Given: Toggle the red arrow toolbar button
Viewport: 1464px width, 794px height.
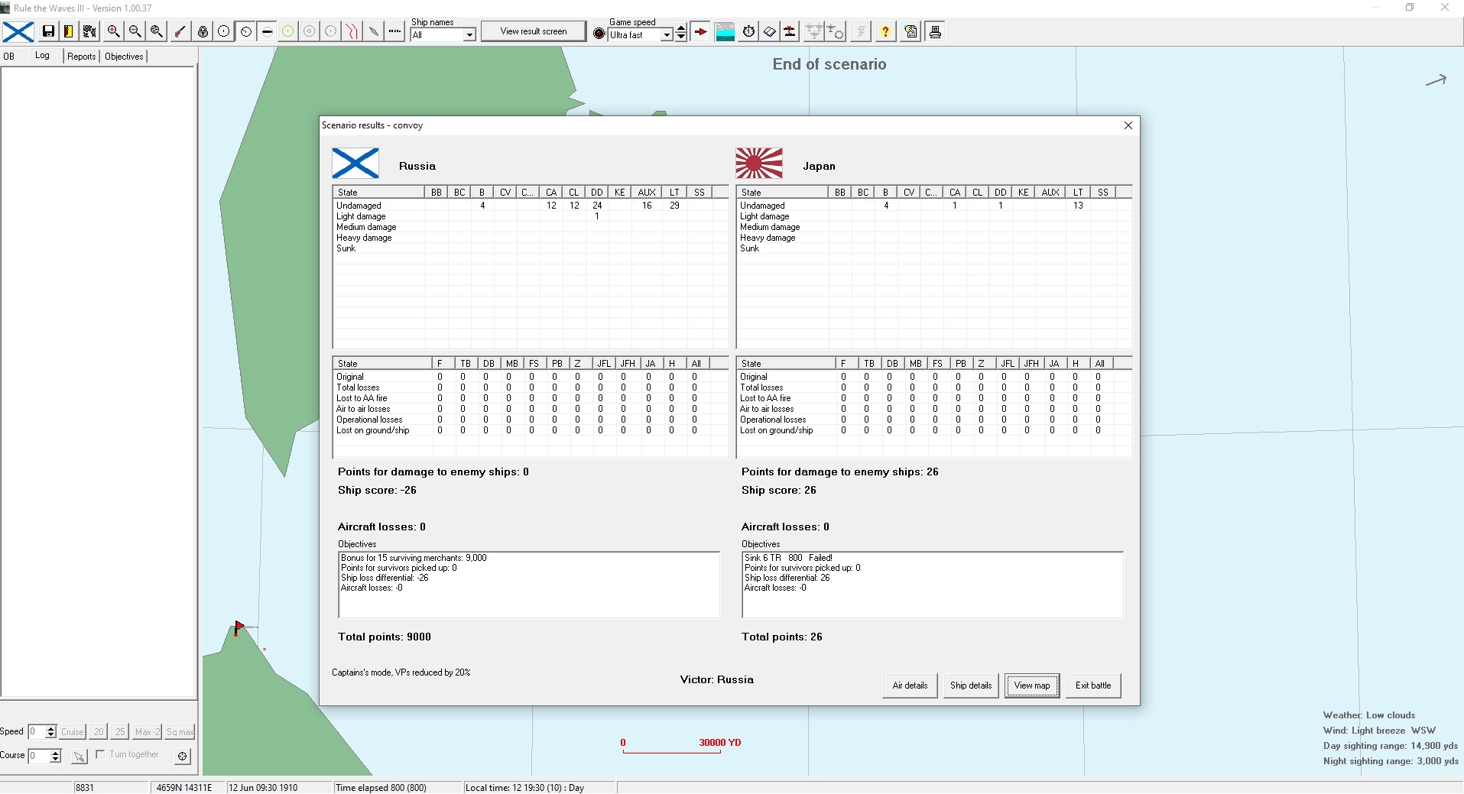Looking at the screenshot, I should pos(700,31).
